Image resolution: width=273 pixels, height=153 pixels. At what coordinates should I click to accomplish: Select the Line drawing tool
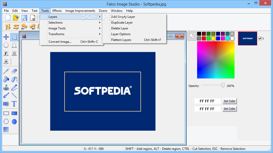pos(14,96)
